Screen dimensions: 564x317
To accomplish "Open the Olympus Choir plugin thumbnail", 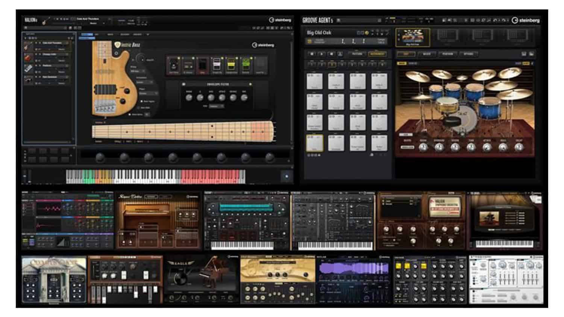I will 54,280.
